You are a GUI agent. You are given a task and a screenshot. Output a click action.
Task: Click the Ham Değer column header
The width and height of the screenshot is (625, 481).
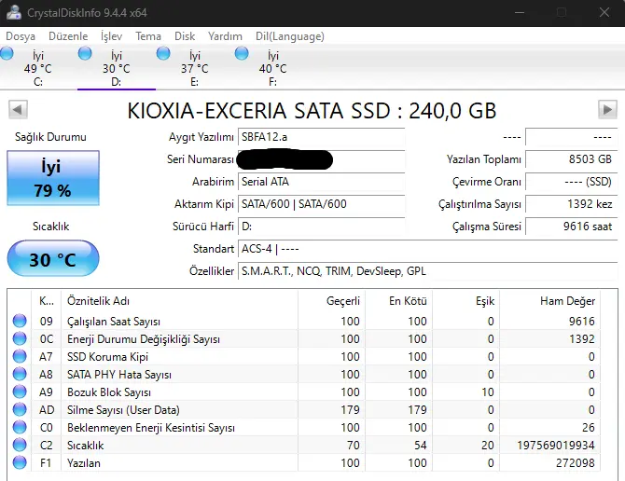pos(550,300)
